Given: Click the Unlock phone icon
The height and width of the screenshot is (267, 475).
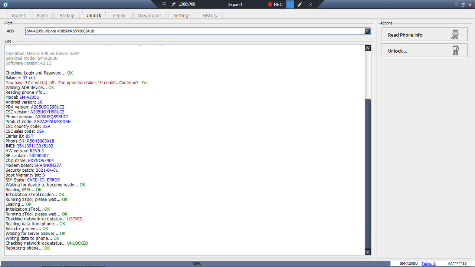Looking at the screenshot, I should coord(456,51).
